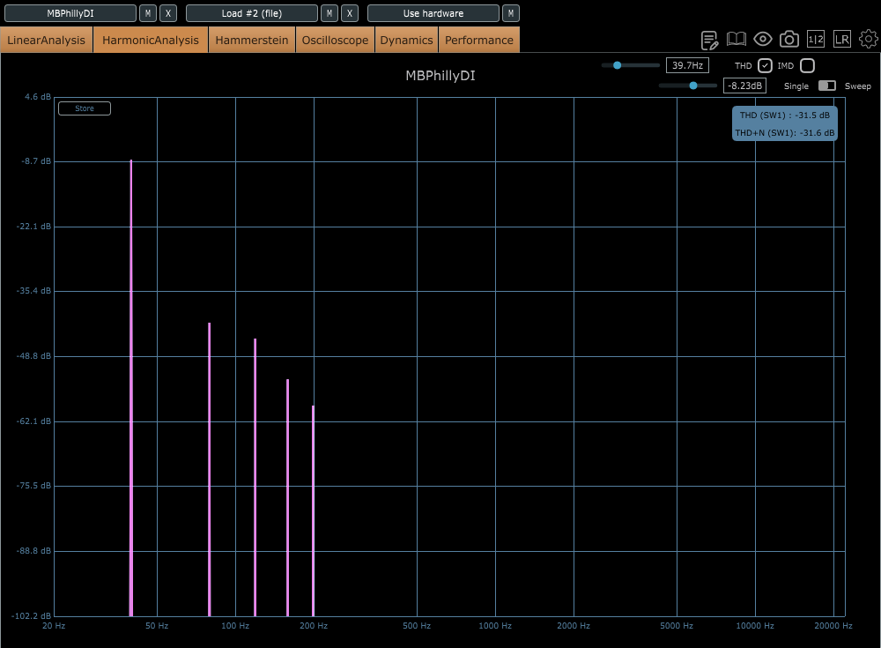Open the manual book icon
This screenshot has height=648, width=881.
pyautogui.click(x=736, y=39)
